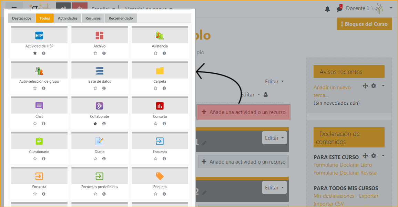Click the Bloques del Curso button
Viewport: 398px width, 207px height.
tap(364, 24)
